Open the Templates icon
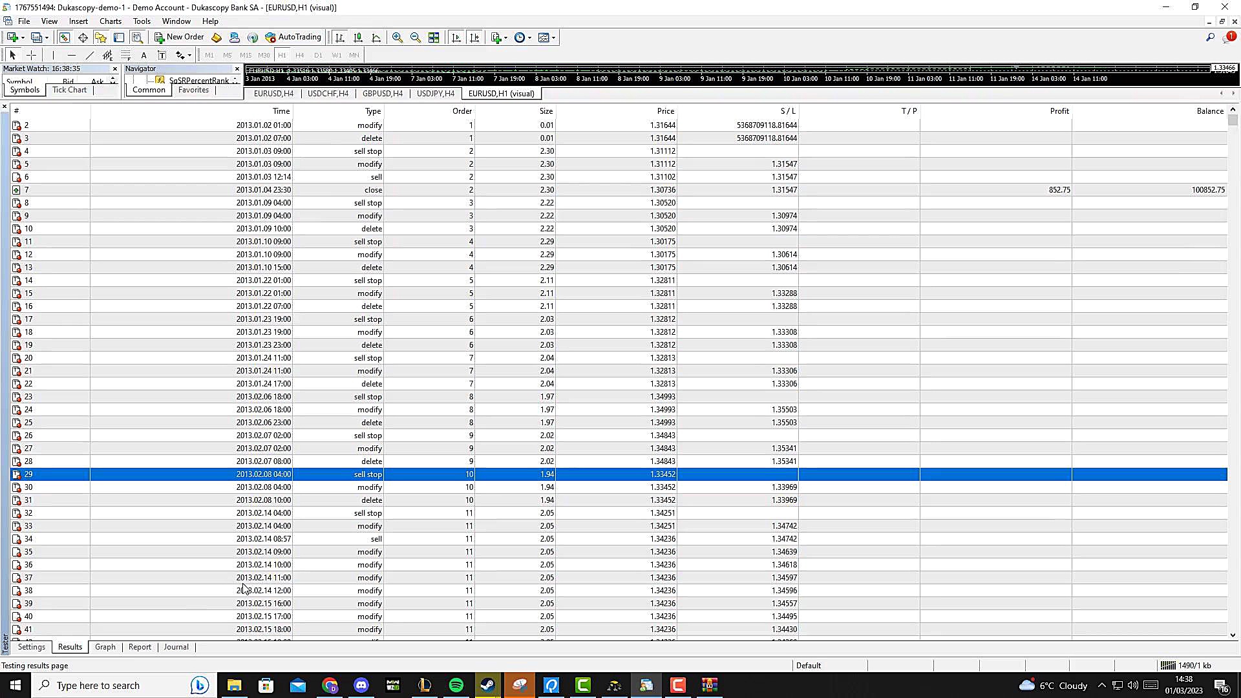 click(x=544, y=37)
